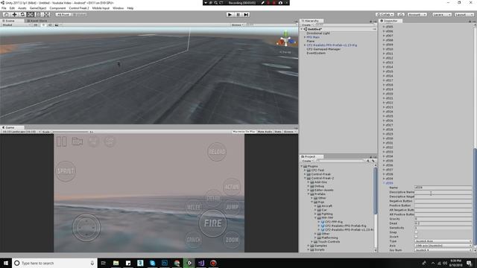Tap the JUMP touch button
The image size is (477, 268).
pyautogui.click(x=232, y=207)
